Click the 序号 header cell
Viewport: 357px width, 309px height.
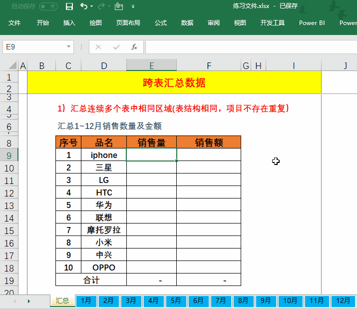pos(68,142)
